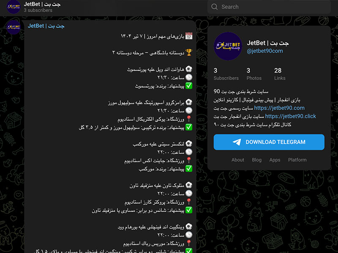Image resolution: width=338 pixels, height=253 pixels.
Task: Click the 3 Subscribers counter
Action: point(226,74)
